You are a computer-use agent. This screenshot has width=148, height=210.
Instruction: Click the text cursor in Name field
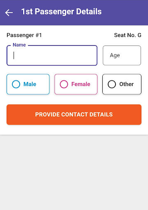click(14, 55)
